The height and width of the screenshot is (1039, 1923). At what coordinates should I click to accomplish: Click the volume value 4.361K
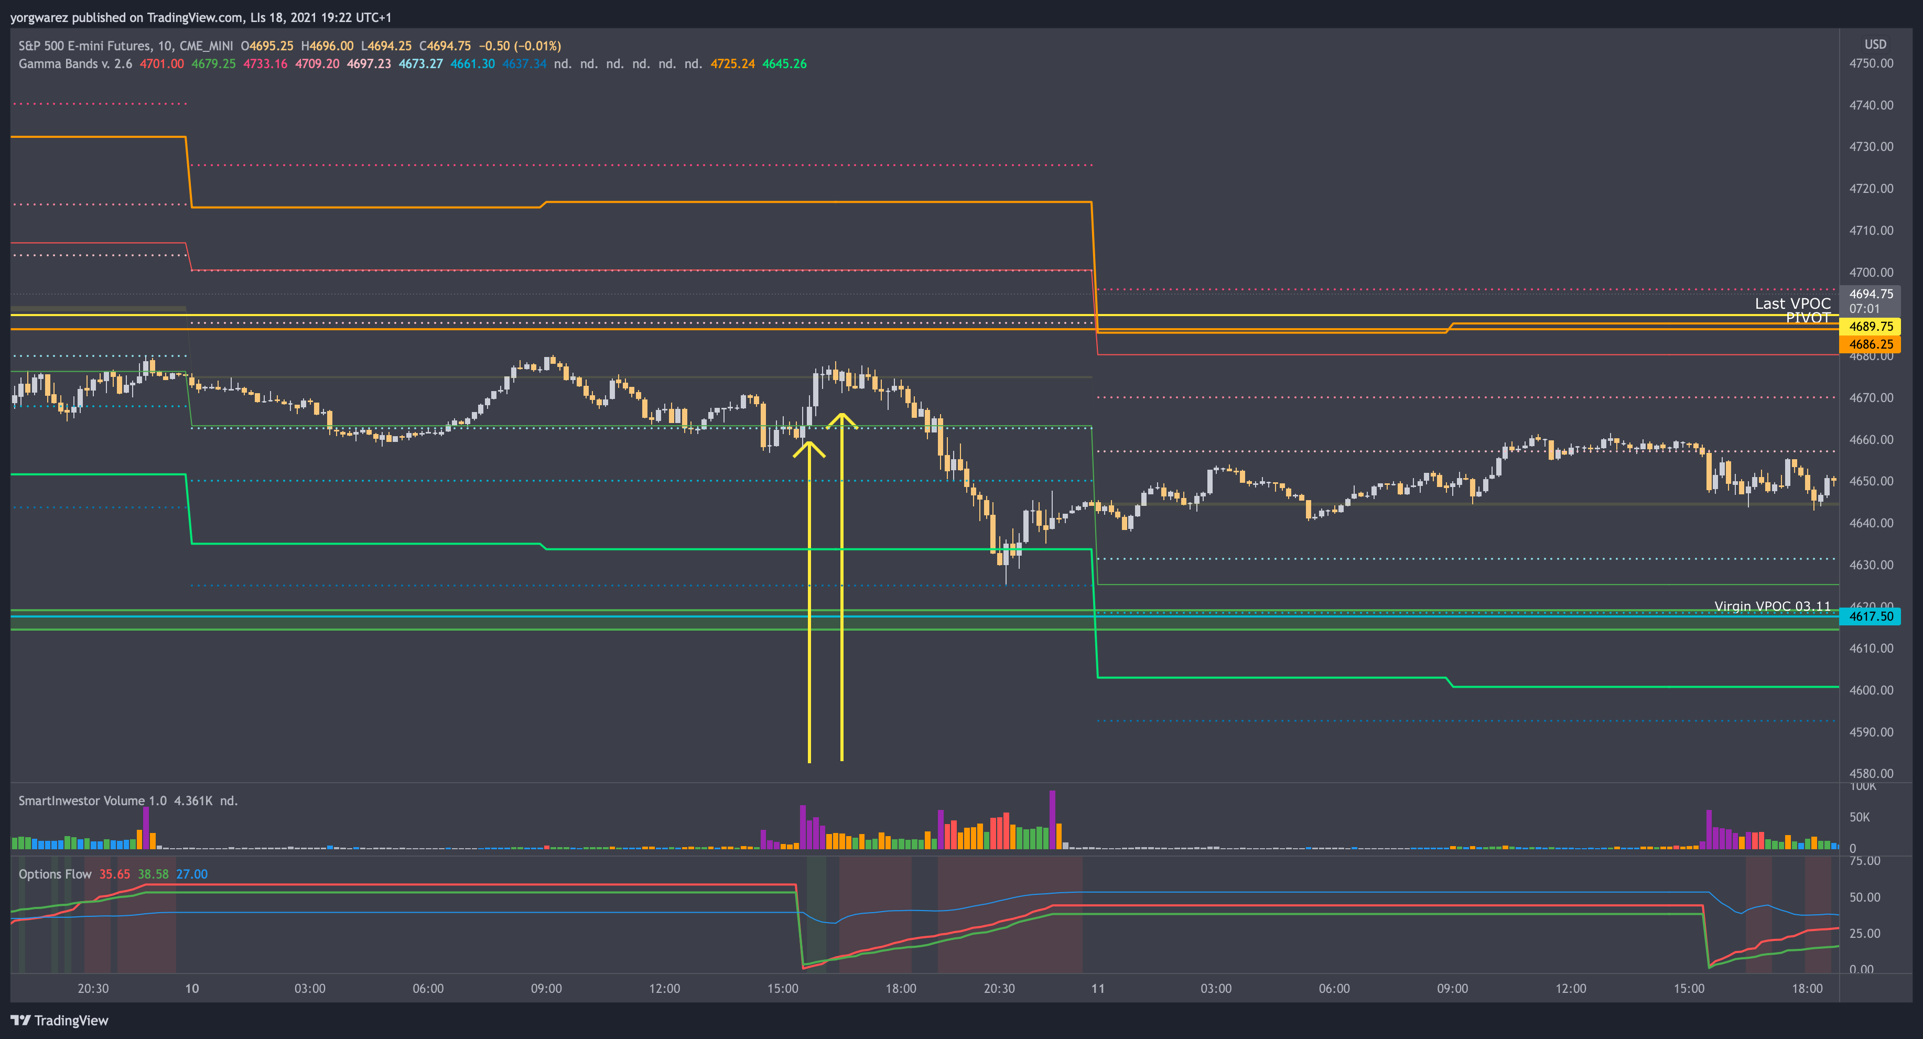point(192,801)
